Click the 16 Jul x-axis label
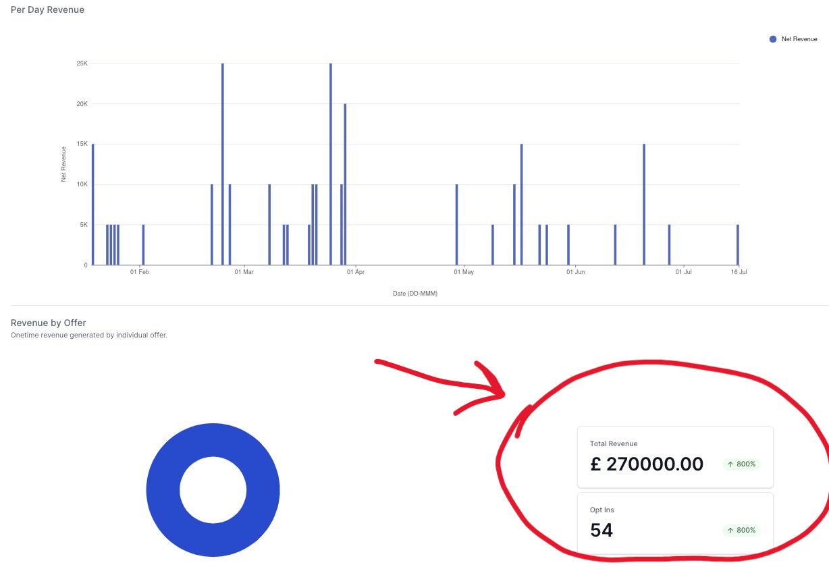Image resolution: width=829 pixels, height=567 pixels. click(x=739, y=272)
